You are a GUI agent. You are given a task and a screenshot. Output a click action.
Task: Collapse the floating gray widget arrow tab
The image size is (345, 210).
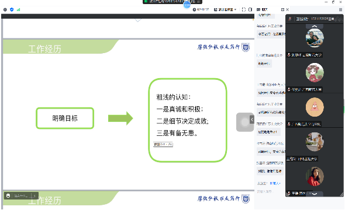coord(252,120)
